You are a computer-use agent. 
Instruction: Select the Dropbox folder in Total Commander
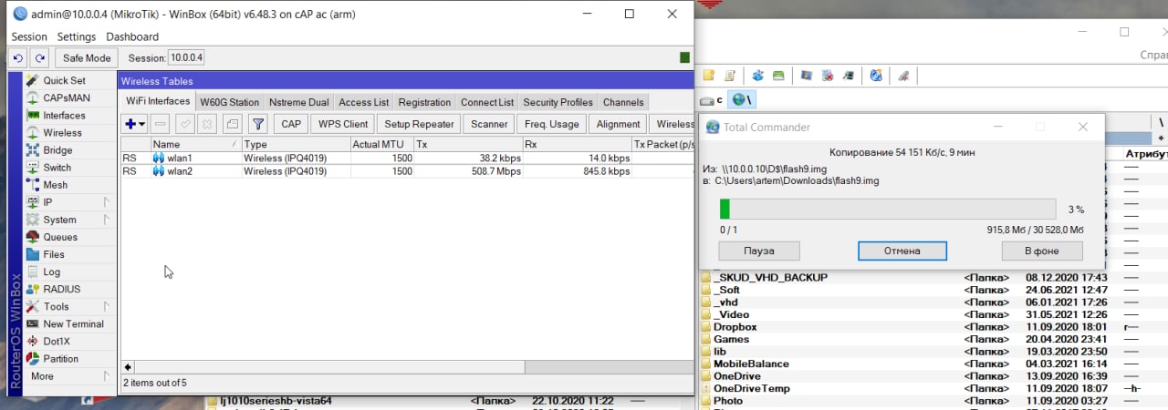click(x=735, y=326)
